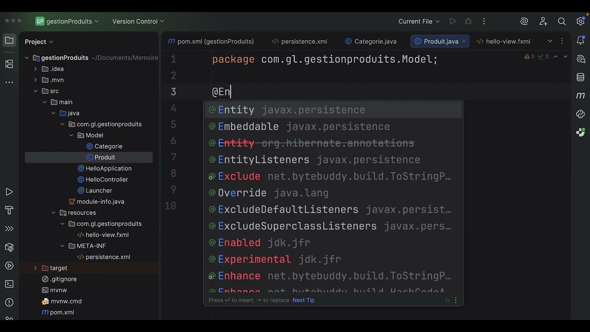This screenshot has width=590, height=332.
Task: Open the Code With Me add-user icon
Action: [543, 21]
